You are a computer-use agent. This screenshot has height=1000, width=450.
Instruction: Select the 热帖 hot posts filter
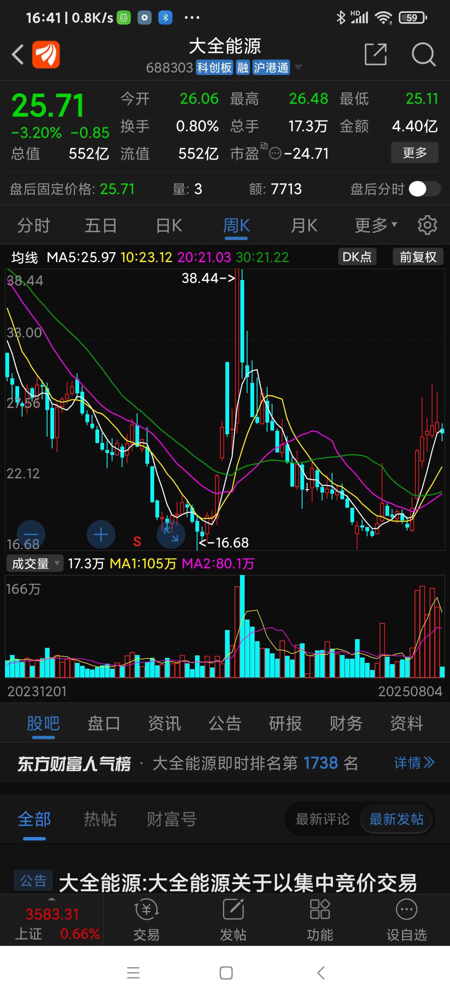[x=100, y=819]
